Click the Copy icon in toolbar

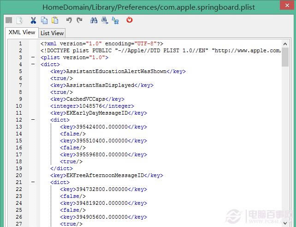(44, 20)
